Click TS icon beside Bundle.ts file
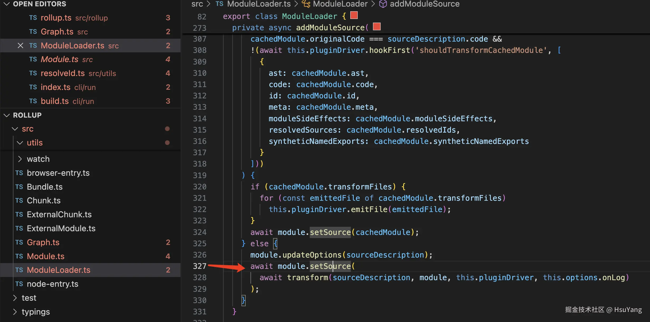The image size is (650, 322). click(x=19, y=187)
